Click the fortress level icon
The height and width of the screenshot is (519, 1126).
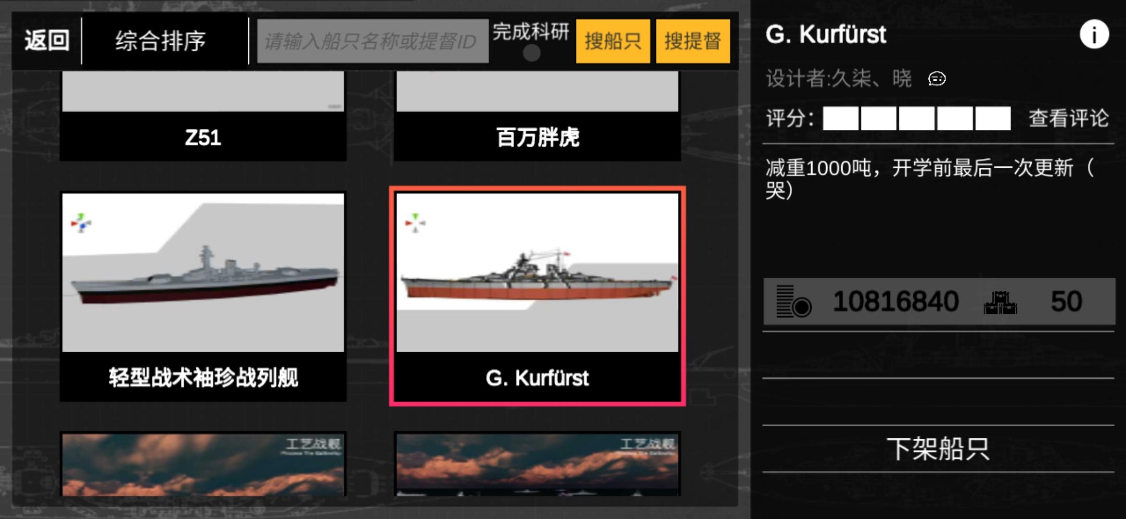click(1000, 302)
